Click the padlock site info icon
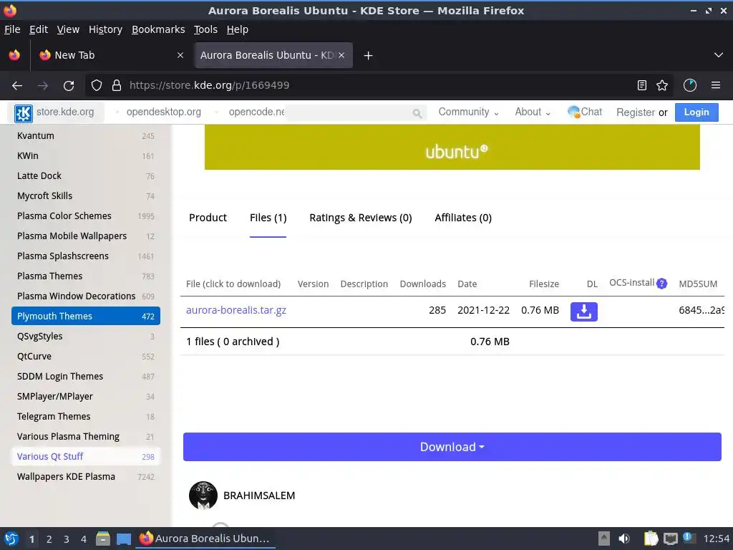 point(117,86)
